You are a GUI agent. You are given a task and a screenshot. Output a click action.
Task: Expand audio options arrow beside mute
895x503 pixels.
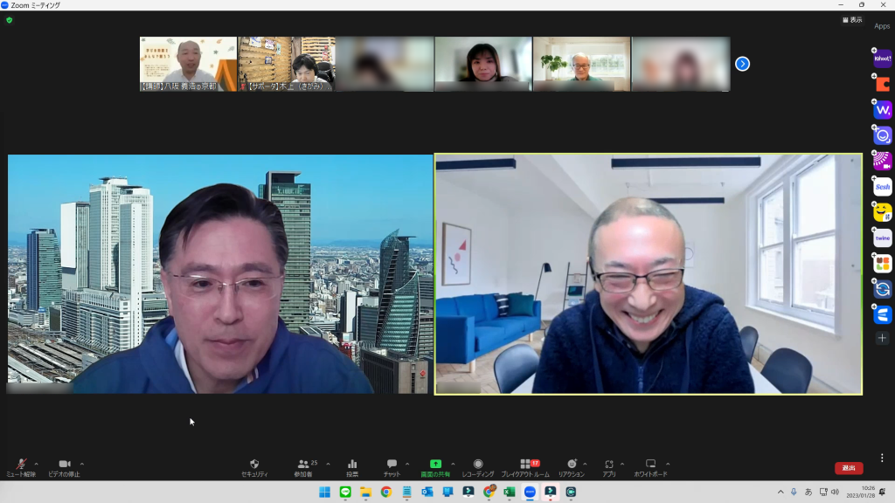pyautogui.click(x=36, y=464)
